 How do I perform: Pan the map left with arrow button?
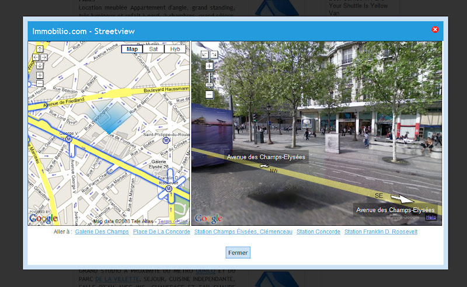(36, 57)
